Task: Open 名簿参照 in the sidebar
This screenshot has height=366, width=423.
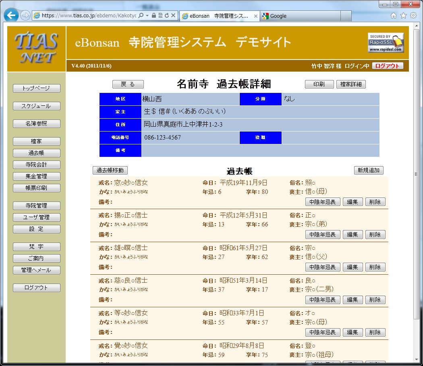Action: pos(36,123)
